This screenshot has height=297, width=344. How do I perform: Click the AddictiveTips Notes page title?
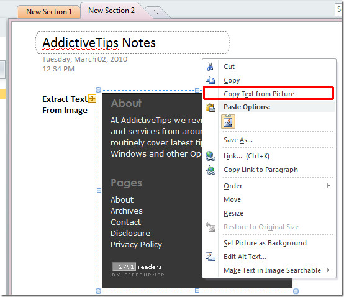click(x=99, y=43)
